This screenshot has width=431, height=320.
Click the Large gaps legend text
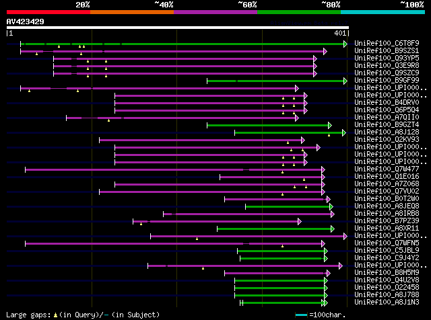tap(83, 315)
